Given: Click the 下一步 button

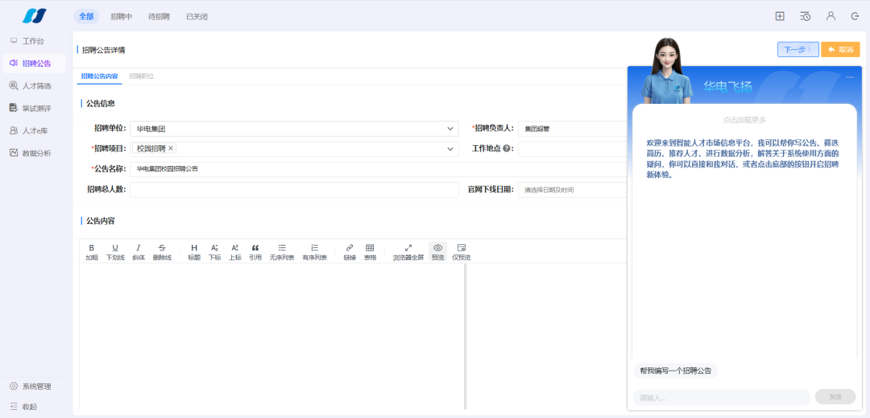Looking at the screenshot, I should click(x=797, y=50).
